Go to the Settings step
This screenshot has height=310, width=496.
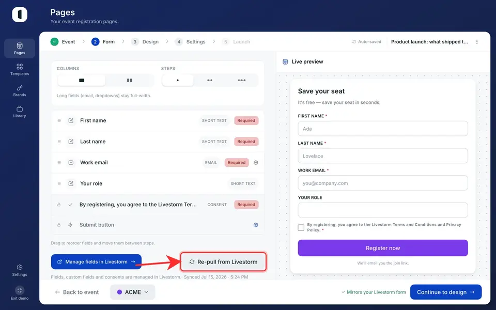click(190, 42)
